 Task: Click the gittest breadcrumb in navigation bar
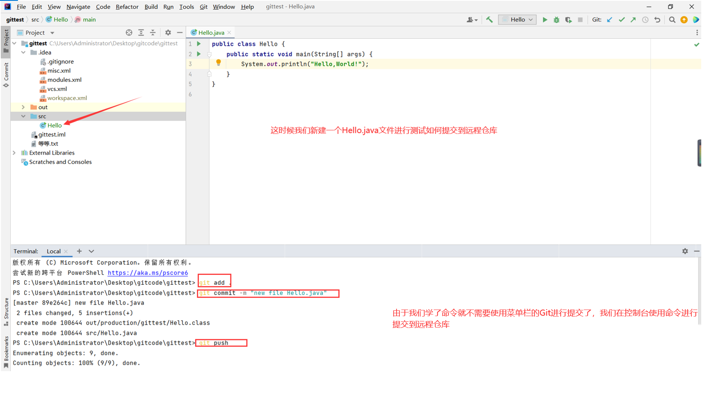tap(15, 20)
